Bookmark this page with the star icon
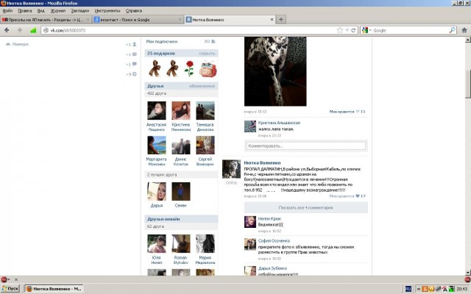This screenshot has width=471, height=294. [x=340, y=30]
